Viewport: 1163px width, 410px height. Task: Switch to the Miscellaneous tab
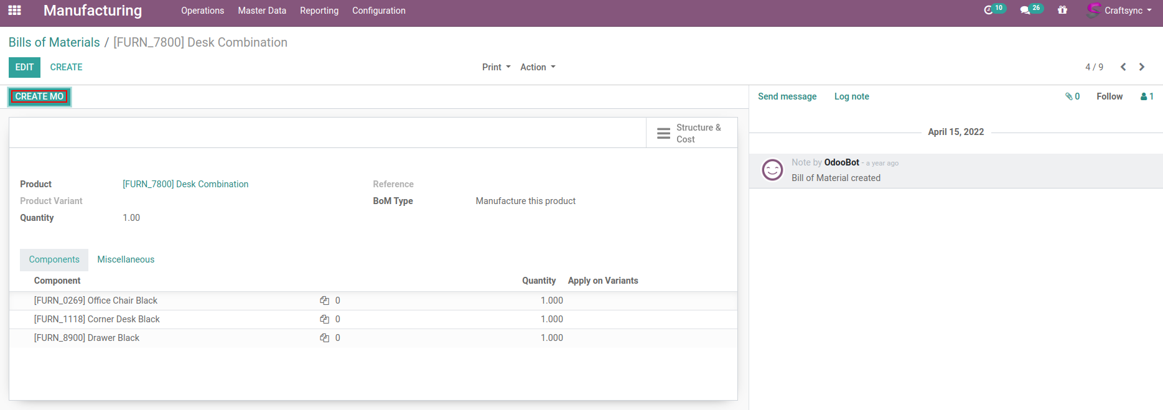click(x=126, y=259)
